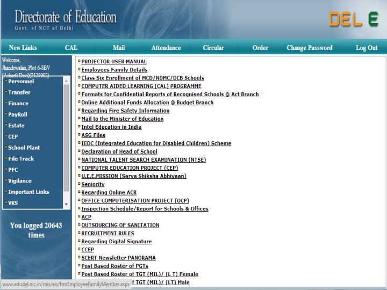Open the CAL menu item
This screenshot has height=290, width=387.
click(x=71, y=48)
